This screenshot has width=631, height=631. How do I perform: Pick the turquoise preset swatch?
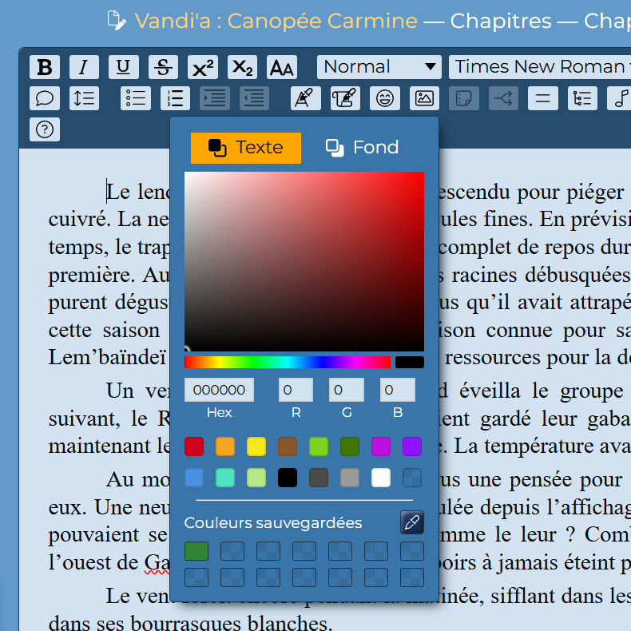225,478
